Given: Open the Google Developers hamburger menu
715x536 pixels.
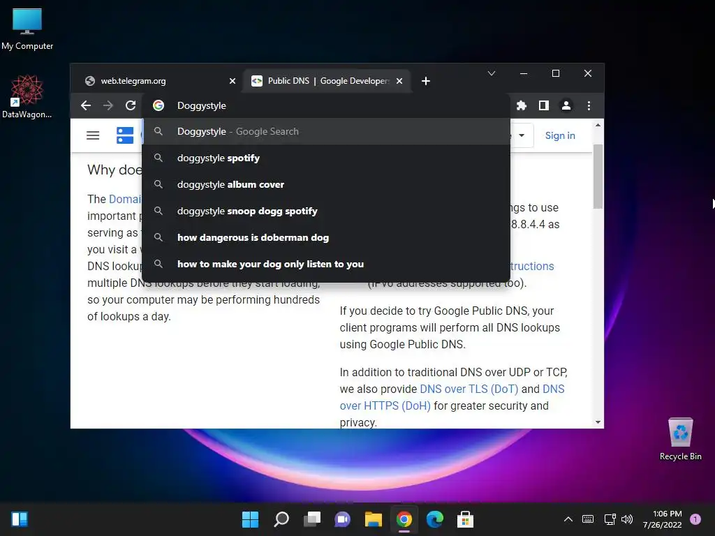Looking at the screenshot, I should (93, 135).
